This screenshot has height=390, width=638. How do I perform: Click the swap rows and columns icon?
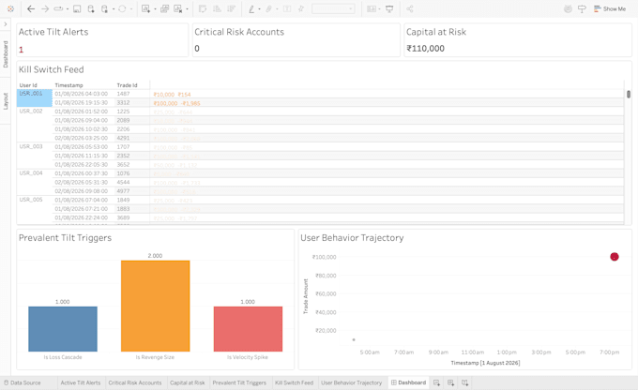pos(203,8)
